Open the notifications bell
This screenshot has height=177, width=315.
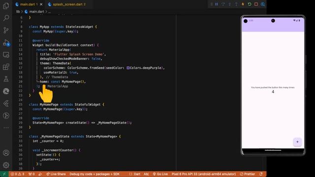[x=261, y=174]
